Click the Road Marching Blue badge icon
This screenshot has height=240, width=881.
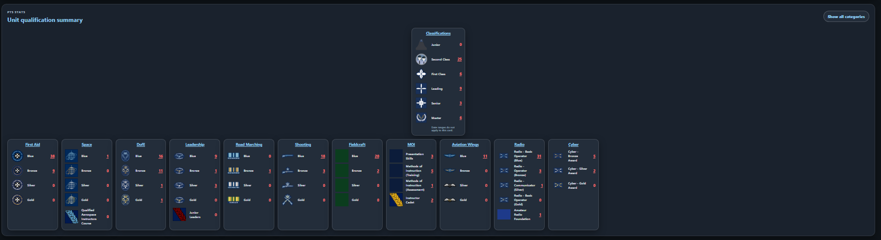(233, 156)
